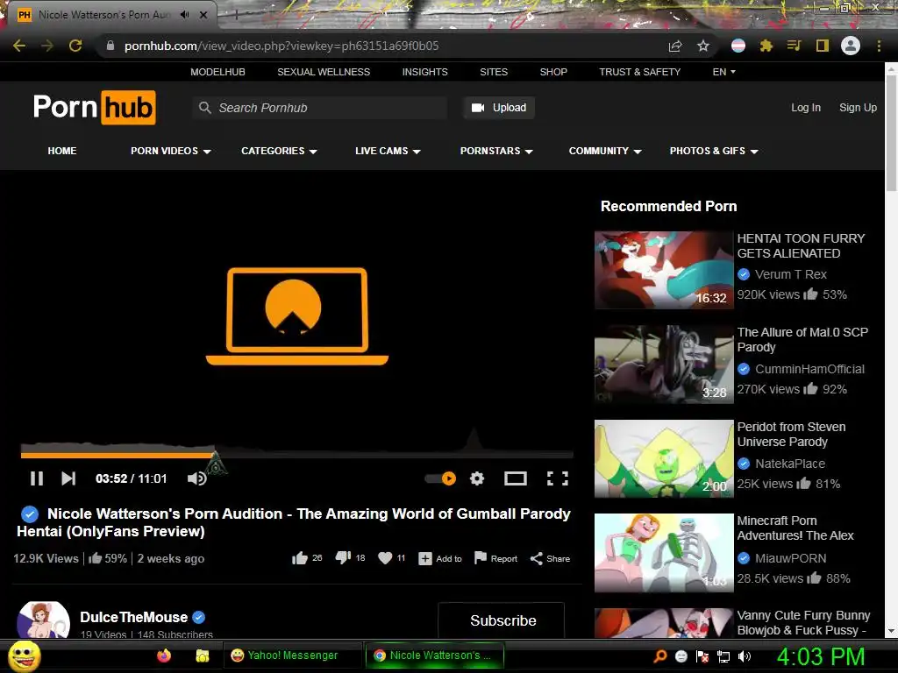Open the browser three-dot menu
The height and width of the screenshot is (673, 898).
click(x=879, y=46)
